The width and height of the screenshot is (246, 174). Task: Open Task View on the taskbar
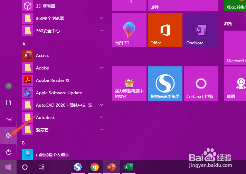(x=41, y=167)
